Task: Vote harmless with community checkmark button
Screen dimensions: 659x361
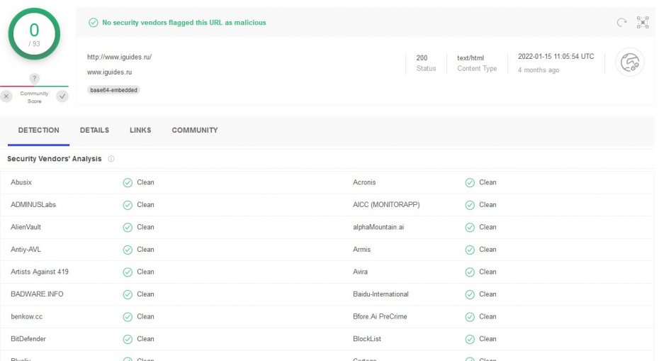Action: [x=62, y=96]
